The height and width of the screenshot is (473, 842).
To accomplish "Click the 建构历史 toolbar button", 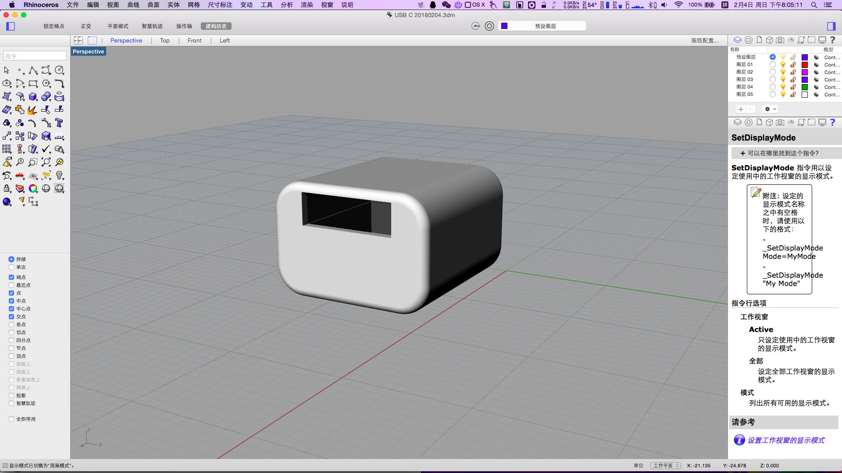I will click(x=216, y=26).
